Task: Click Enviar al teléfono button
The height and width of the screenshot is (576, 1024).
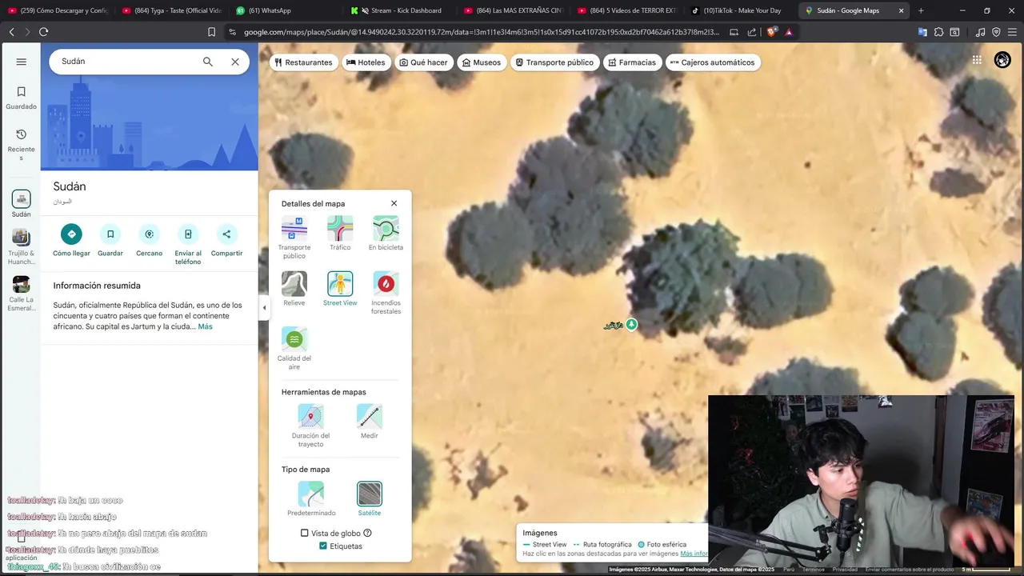Action: [188, 245]
